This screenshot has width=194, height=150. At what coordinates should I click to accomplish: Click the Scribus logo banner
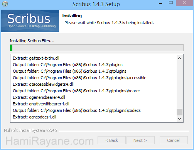click(30, 21)
